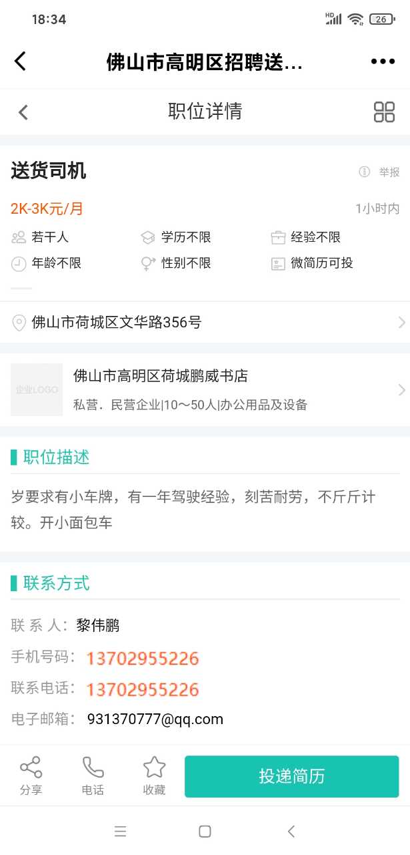
Task: Tap 微简历可投 tag
Action: coord(312,263)
